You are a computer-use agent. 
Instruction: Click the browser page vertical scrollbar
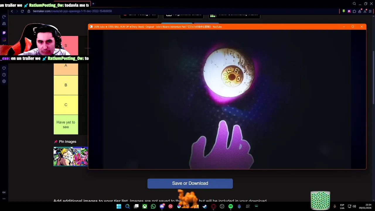[373, 77]
